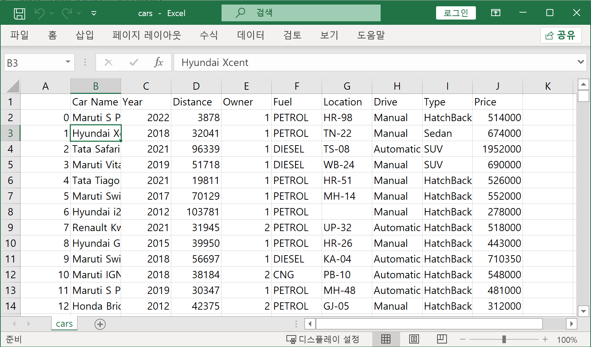Switch to Page Break Preview icon
591x347 pixels.
click(x=442, y=339)
